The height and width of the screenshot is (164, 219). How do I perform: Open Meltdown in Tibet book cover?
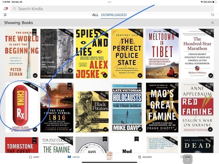pos(162,54)
